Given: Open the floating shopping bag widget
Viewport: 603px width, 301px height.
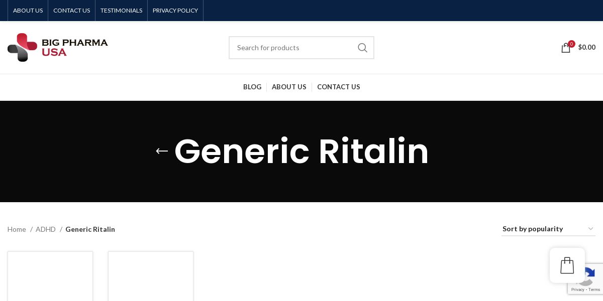Looking at the screenshot, I should point(567,265).
